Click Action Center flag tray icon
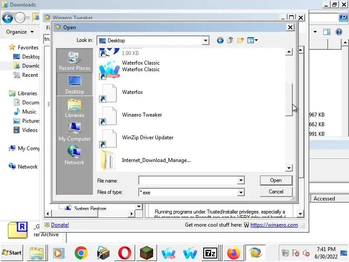 tap(296, 253)
